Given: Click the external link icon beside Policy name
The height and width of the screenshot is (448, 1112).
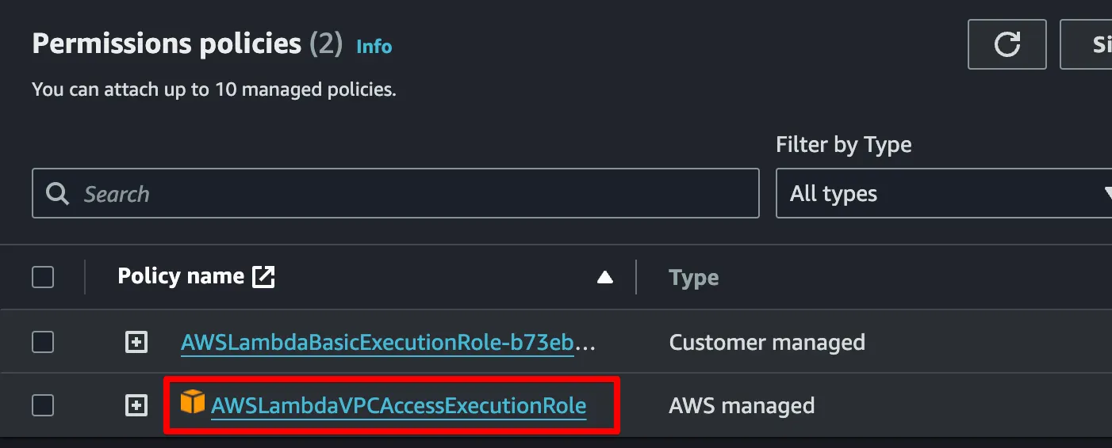Looking at the screenshot, I should 263,276.
